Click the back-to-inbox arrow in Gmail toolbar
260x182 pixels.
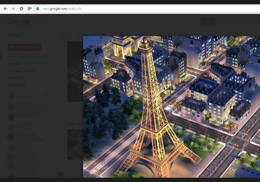click(x=63, y=35)
